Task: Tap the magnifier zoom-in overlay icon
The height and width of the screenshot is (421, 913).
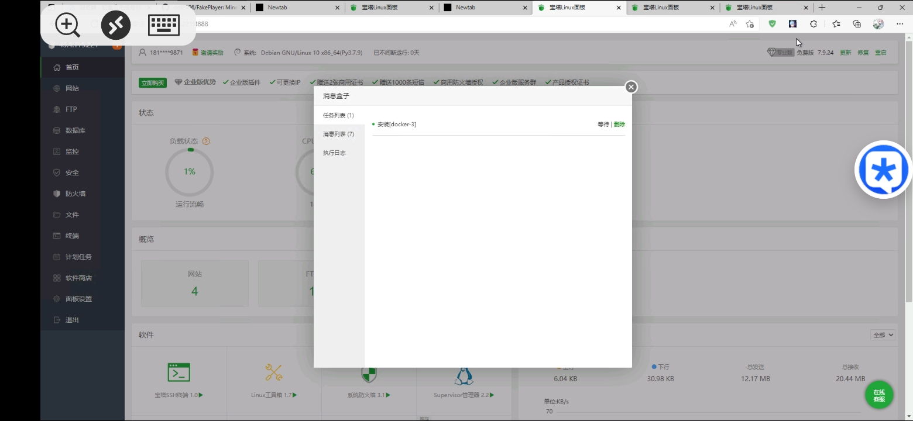Action: (67, 25)
